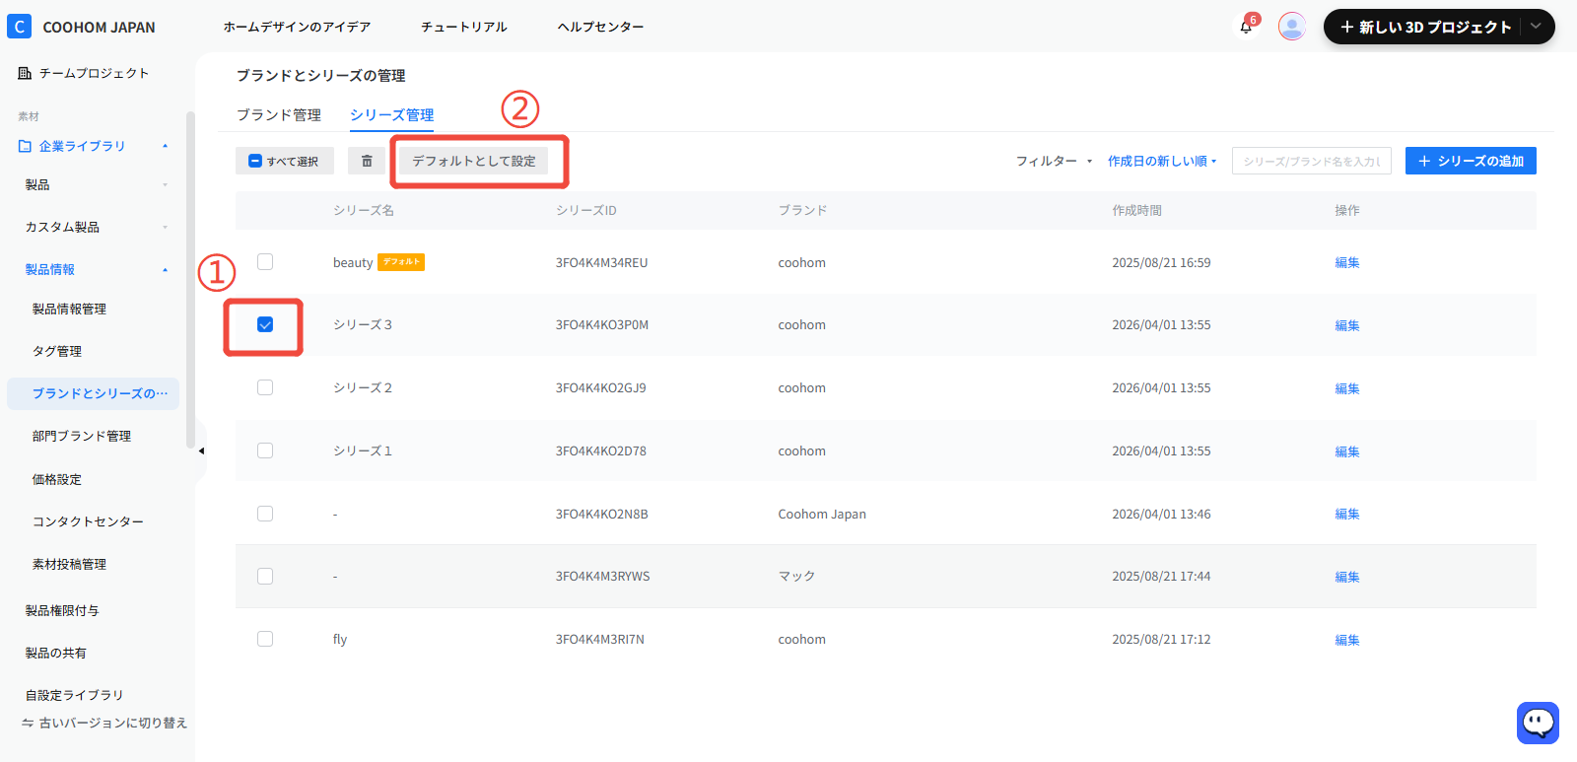Open the ヘルプセンター menu
The width and height of the screenshot is (1577, 762).
point(600,27)
